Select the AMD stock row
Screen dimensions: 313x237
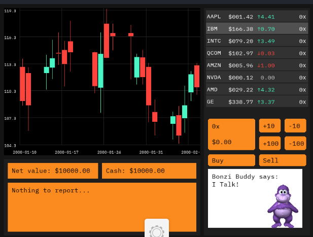[257, 90]
